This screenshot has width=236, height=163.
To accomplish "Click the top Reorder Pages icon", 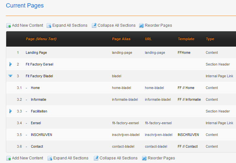I will click(x=141, y=25).
